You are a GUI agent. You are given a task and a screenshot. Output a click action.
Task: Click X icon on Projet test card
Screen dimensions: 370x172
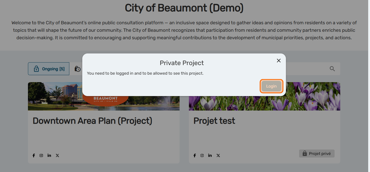pos(218,155)
